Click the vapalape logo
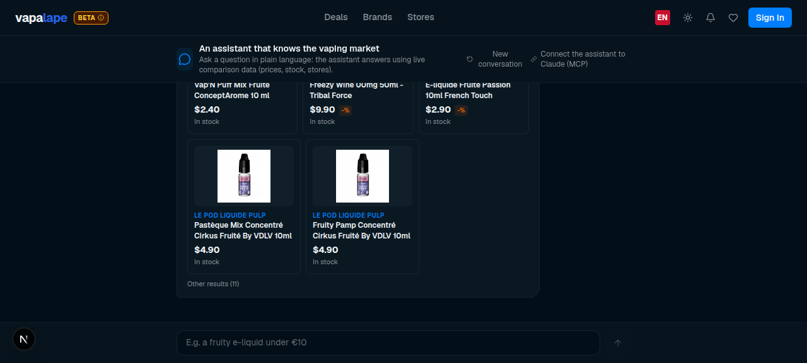Image resolution: width=807 pixels, height=363 pixels. point(41,18)
